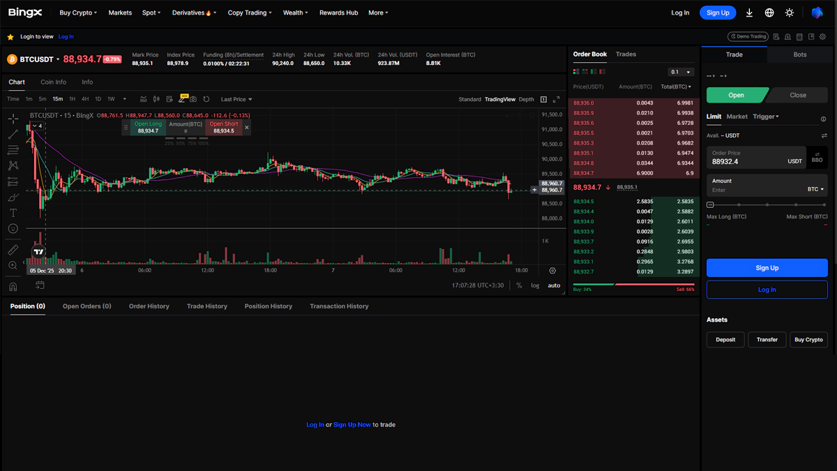Toggle light theme with sun icon
The width and height of the screenshot is (837, 471).
(790, 13)
